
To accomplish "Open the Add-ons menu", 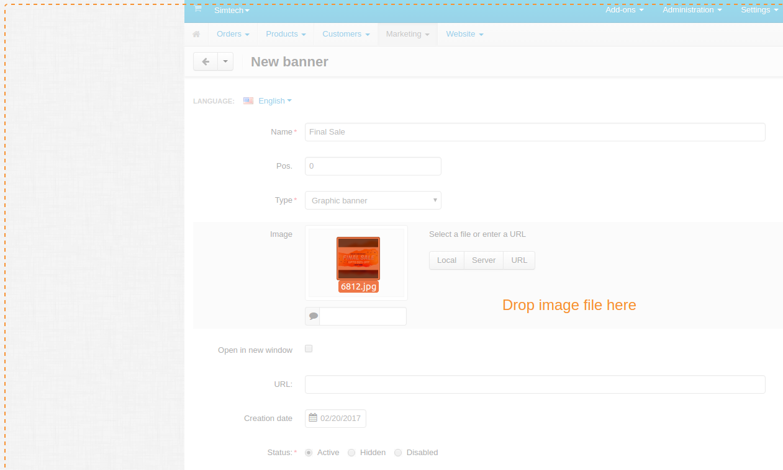I will coord(625,10).
